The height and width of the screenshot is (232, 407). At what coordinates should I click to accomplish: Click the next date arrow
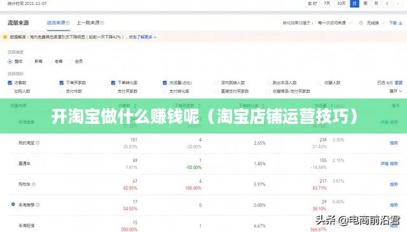pos(397,3)
